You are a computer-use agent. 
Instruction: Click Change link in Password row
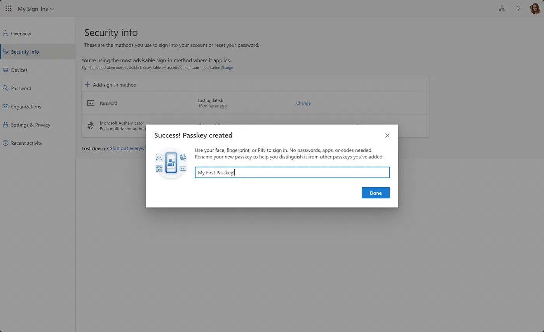point(303,103)
